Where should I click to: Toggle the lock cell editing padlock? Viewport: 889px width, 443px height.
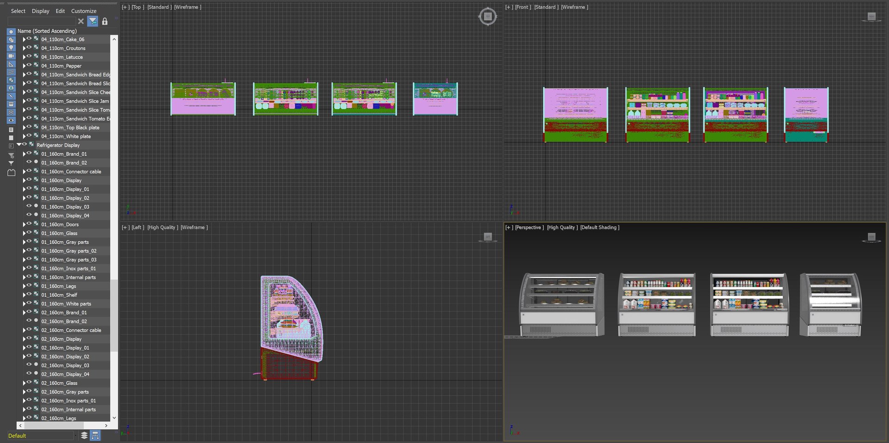105,21
